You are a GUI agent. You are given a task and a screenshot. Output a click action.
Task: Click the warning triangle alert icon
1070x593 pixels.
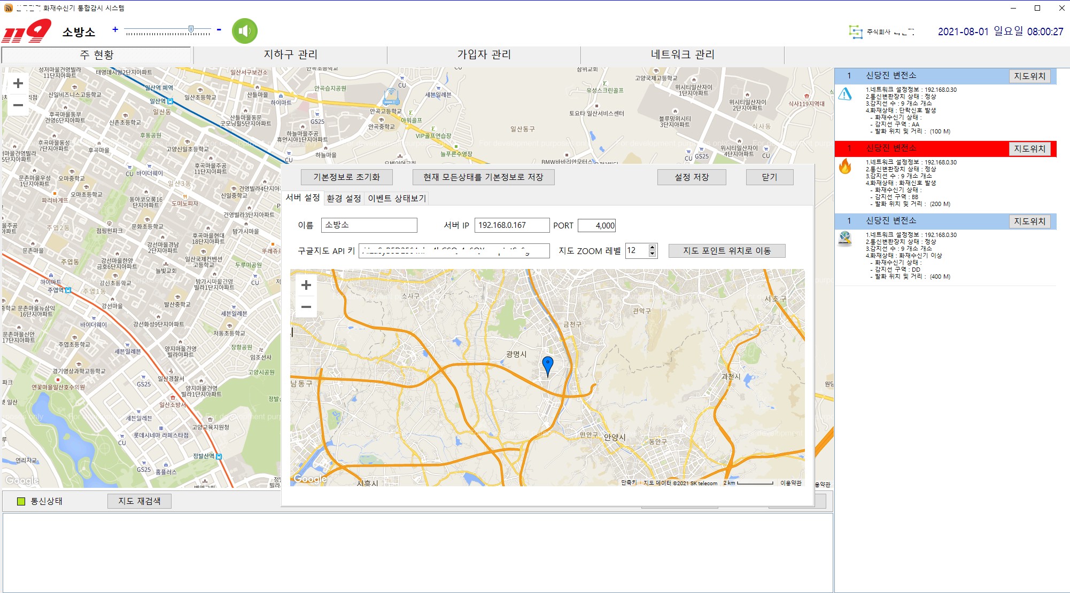[x=845, y=94]
